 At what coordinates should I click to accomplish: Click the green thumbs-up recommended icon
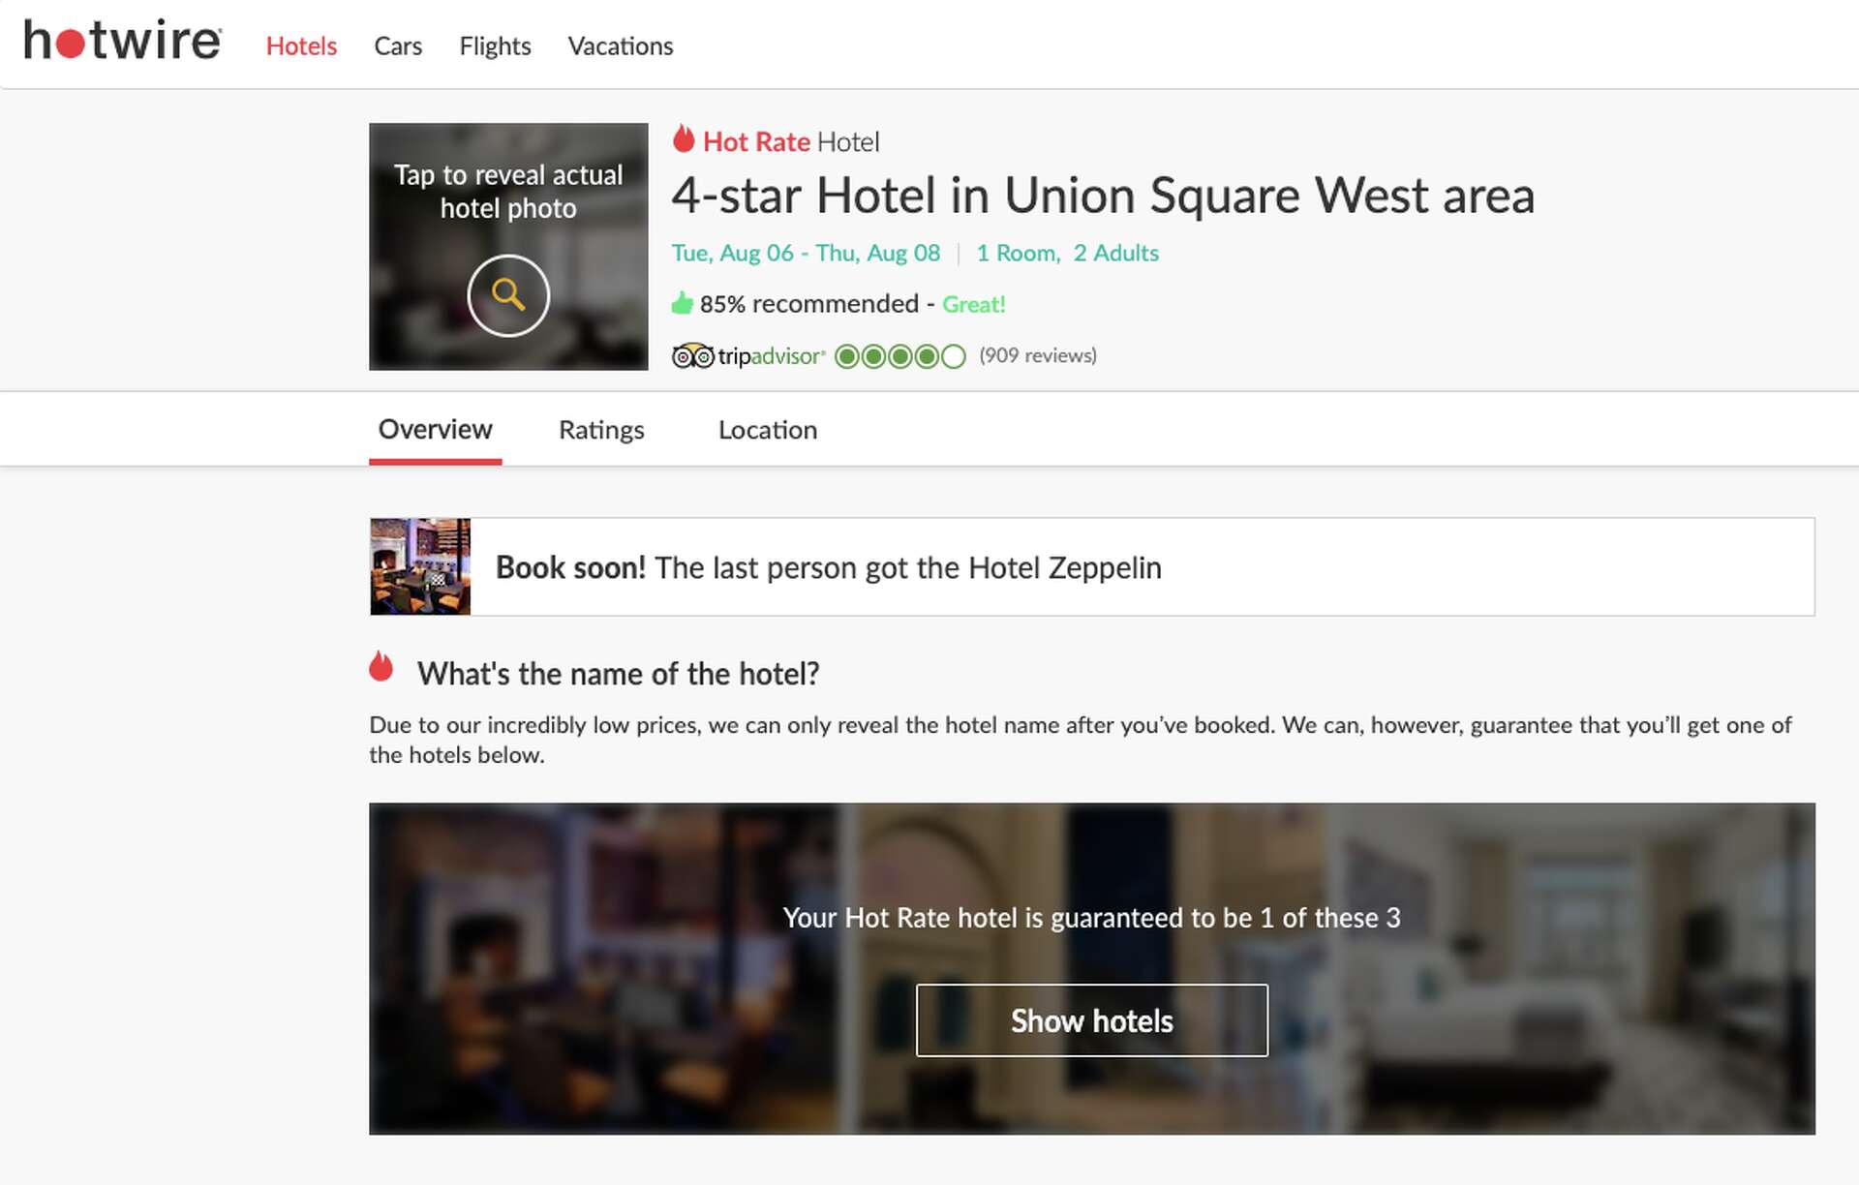coord(683,304)
